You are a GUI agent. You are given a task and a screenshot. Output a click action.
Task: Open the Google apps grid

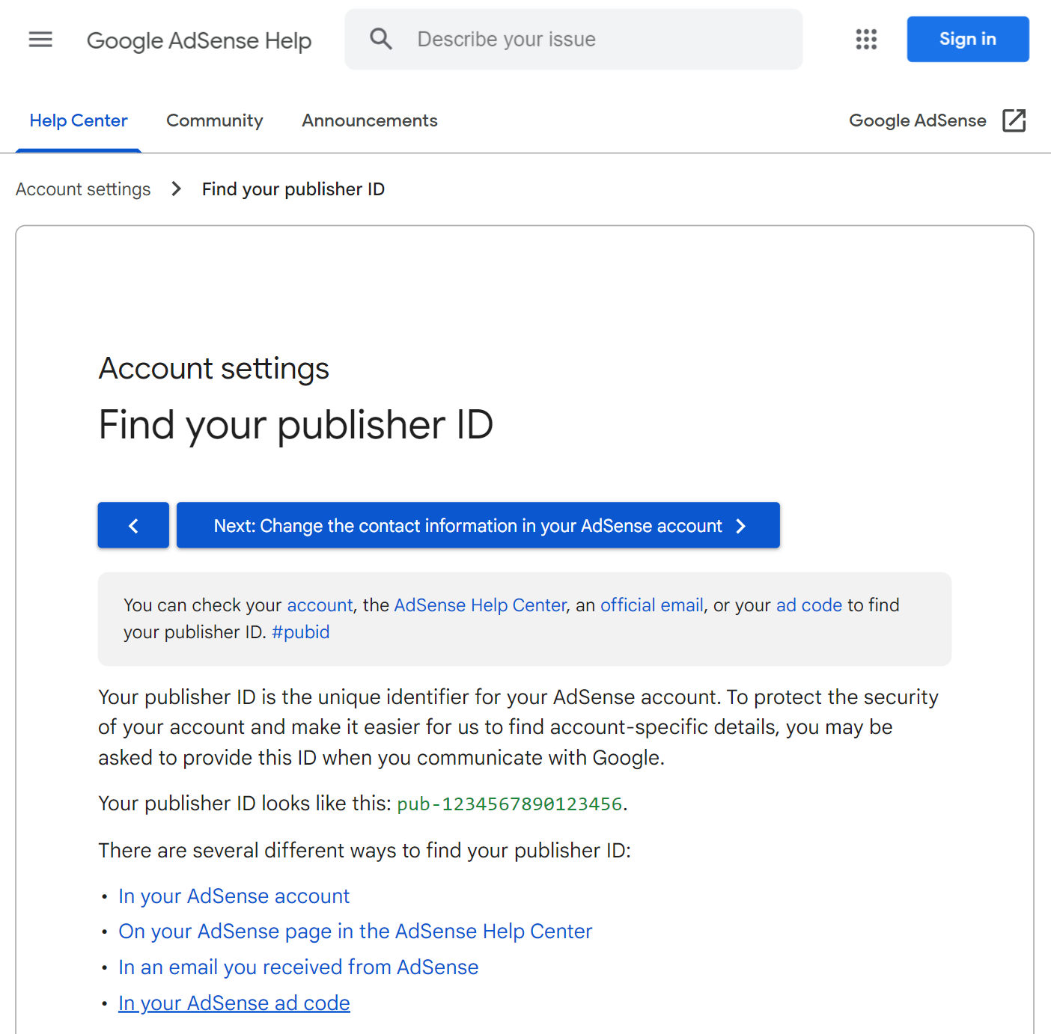click(x=866, y=39)
